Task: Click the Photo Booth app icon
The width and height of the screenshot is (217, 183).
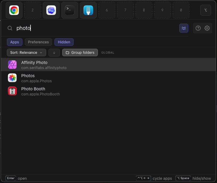Action: point(12,91)
